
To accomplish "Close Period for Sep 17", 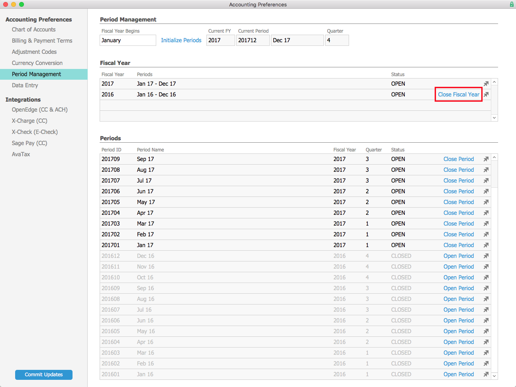I will tap(459, 159).
